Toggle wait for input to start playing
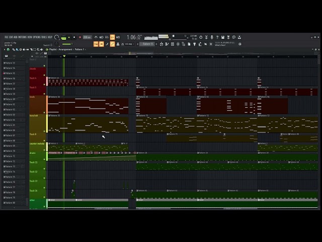322x242 pixels. (102, 37)
